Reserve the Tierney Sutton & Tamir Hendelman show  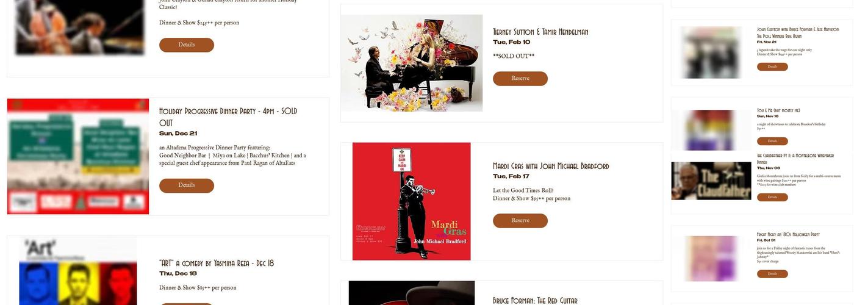(520, 79)
